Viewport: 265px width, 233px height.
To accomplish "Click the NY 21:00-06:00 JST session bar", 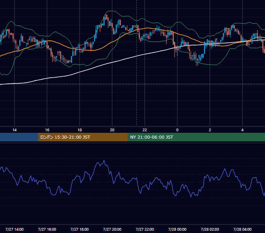I will coord(196,137).
